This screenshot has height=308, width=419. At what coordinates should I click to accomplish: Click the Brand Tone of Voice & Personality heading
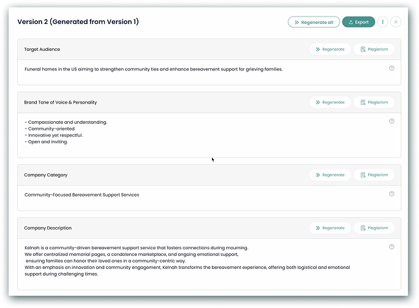pyautogui.click(x=61, y=102)
